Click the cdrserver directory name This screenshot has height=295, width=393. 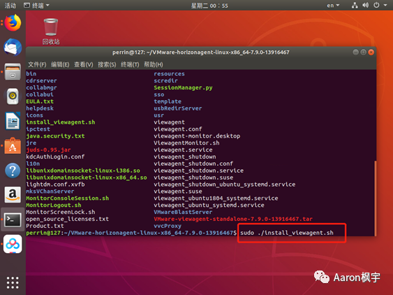click(x=41, y=81)
